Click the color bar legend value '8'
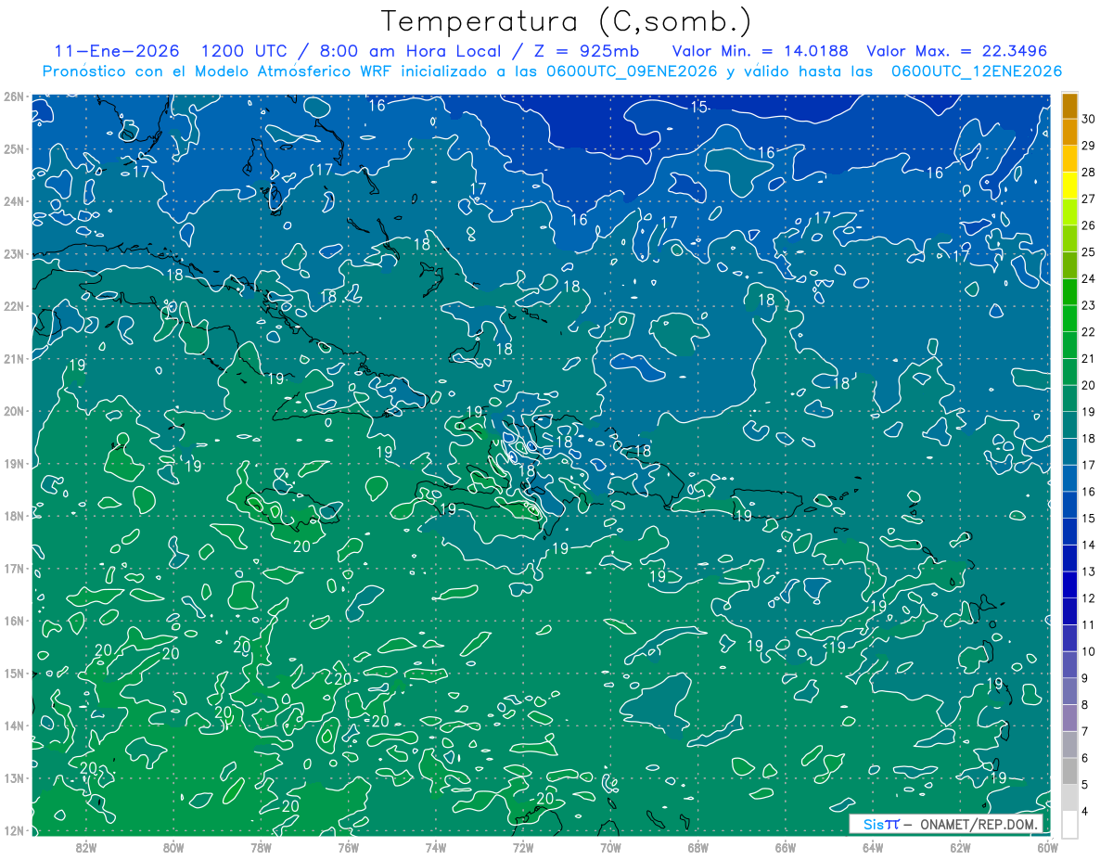1113x860 pixels. coord(1085,705)
